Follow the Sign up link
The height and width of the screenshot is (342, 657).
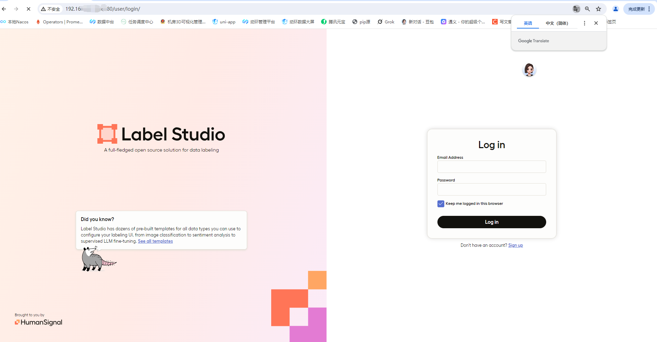point(516,245)
